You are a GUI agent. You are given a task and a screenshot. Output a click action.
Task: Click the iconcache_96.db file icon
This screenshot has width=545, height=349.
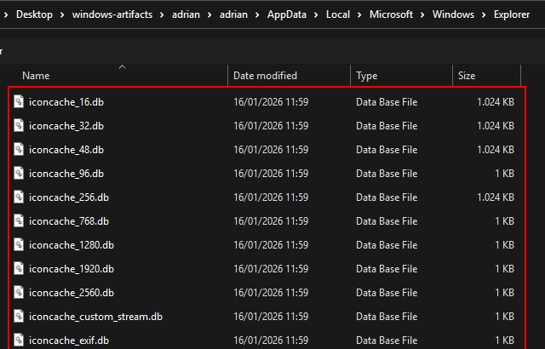(19, 174)
